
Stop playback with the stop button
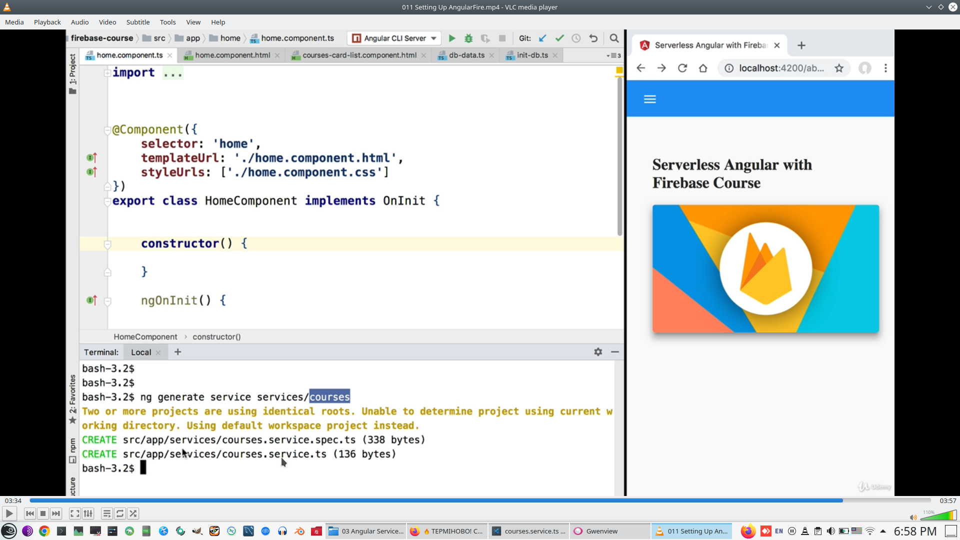pyautogui.click(x=43, y=513)
